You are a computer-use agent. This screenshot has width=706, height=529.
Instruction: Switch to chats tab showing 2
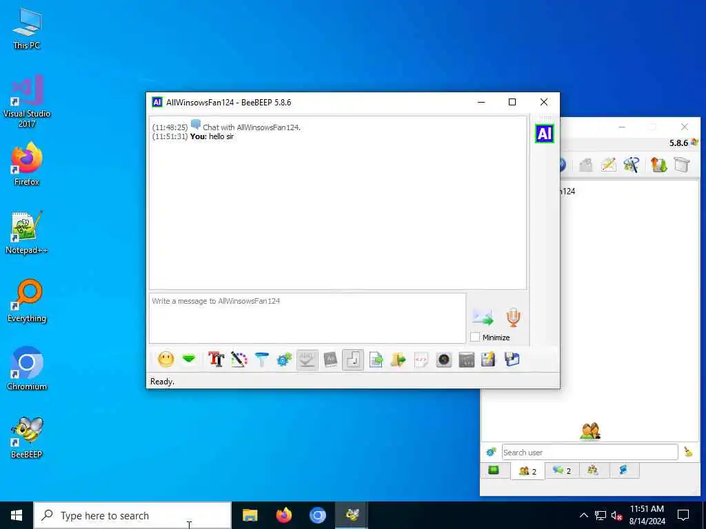point(562,470)
